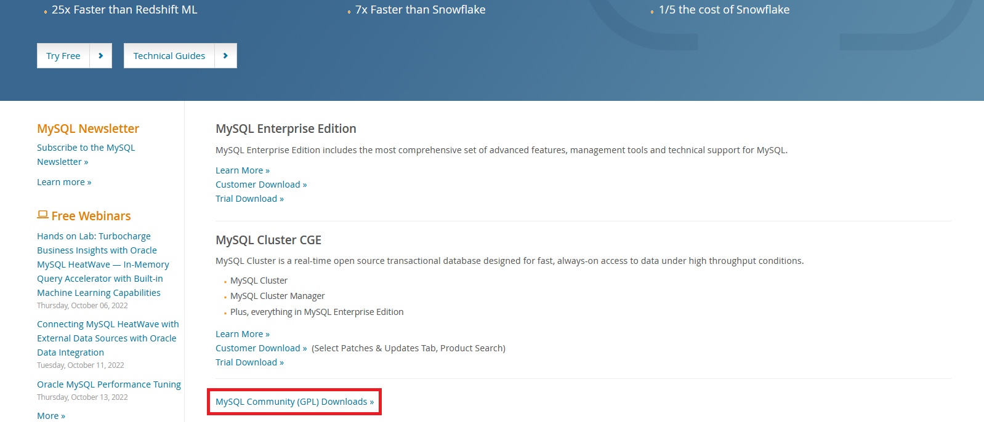984x422 pixels.
Task: Open the Hands on Lab: Turbocharge webinar link
Action: [103, 265]
